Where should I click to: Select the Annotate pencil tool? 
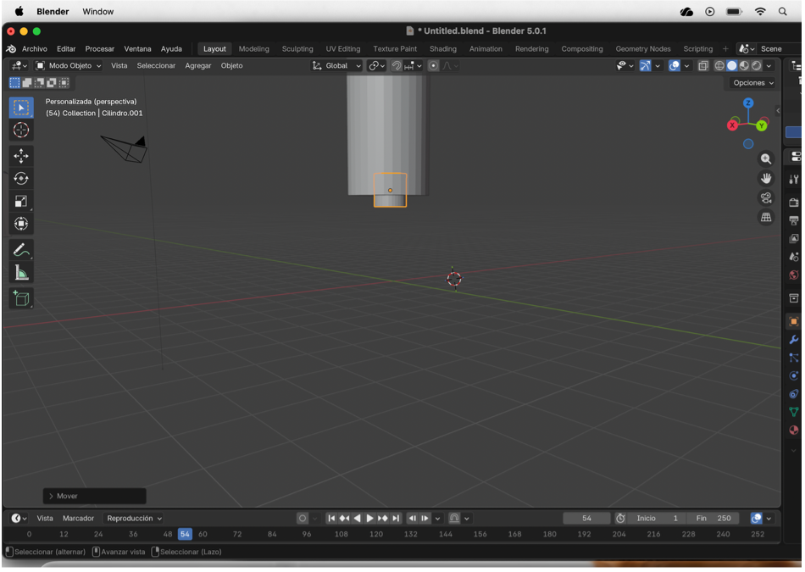tap(21, 250)
